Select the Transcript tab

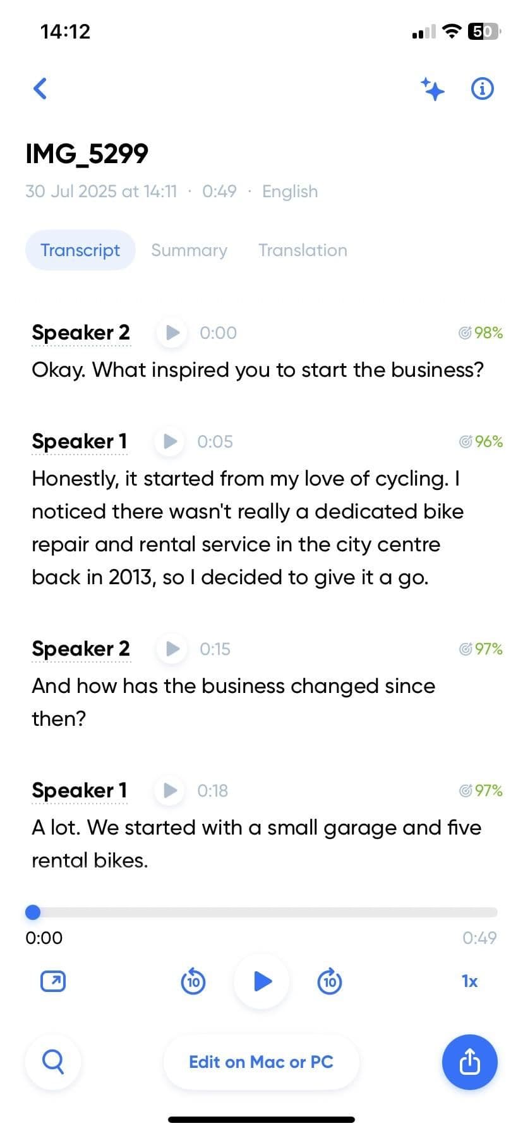pos(80,250)
